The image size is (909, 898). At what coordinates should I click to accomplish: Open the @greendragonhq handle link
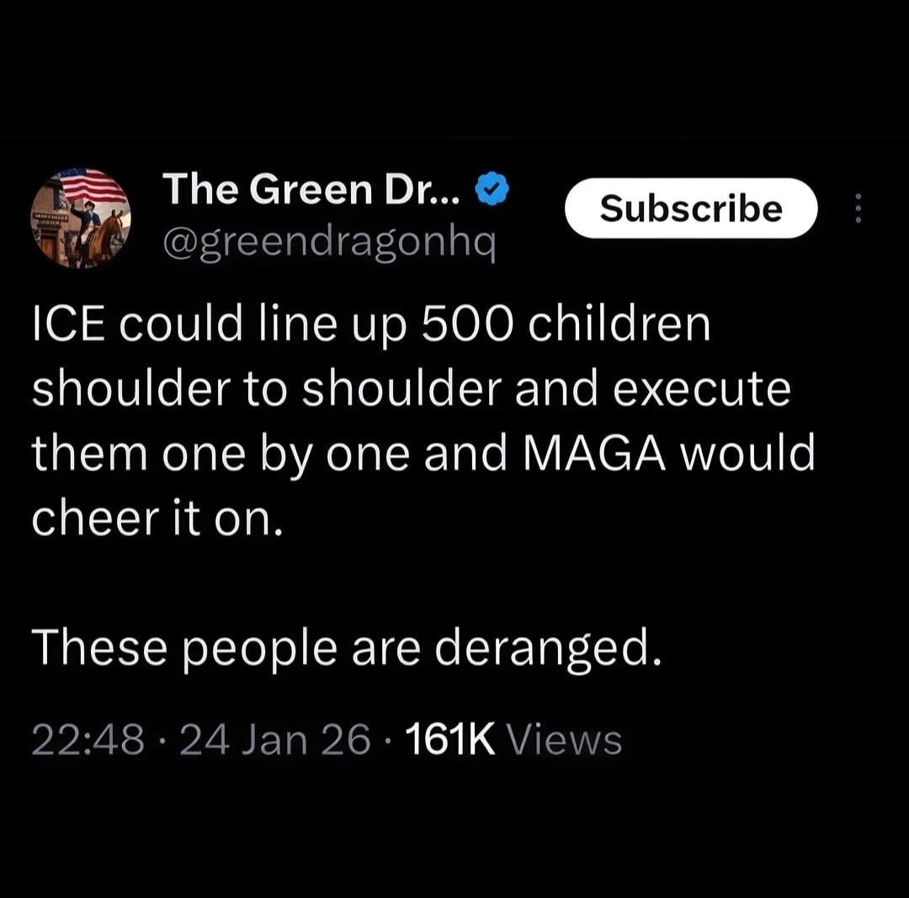coord(329,243)
